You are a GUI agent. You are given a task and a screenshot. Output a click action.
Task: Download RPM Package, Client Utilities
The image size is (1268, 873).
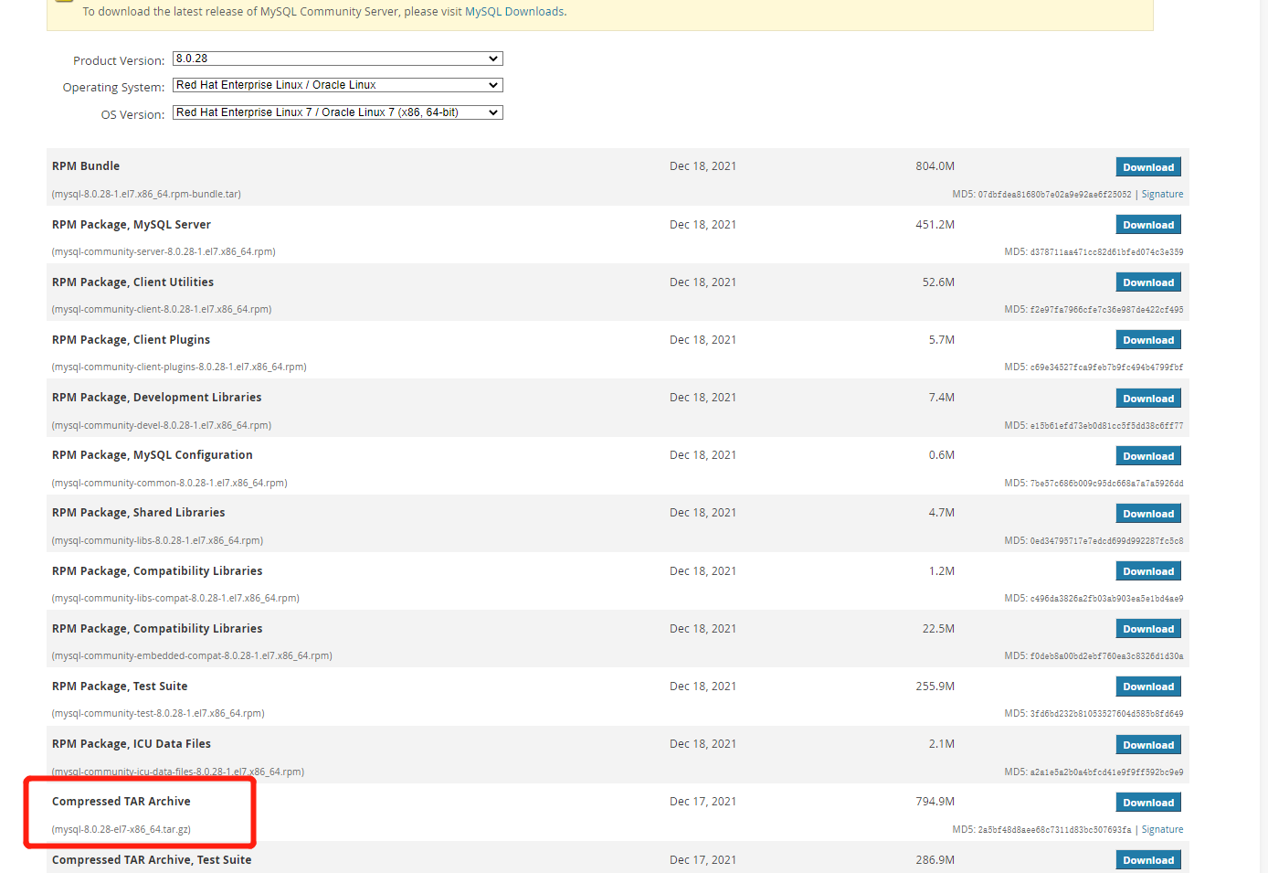point(1148,282)
